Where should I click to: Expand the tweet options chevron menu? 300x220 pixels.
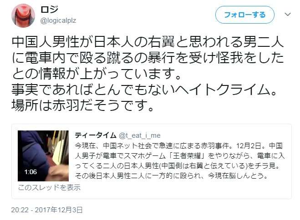(288, 15)
